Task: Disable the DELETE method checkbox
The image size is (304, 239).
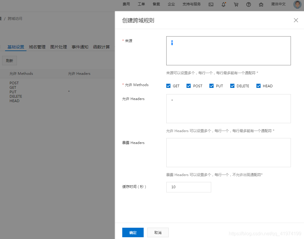Action: click(x=232, y=86)
